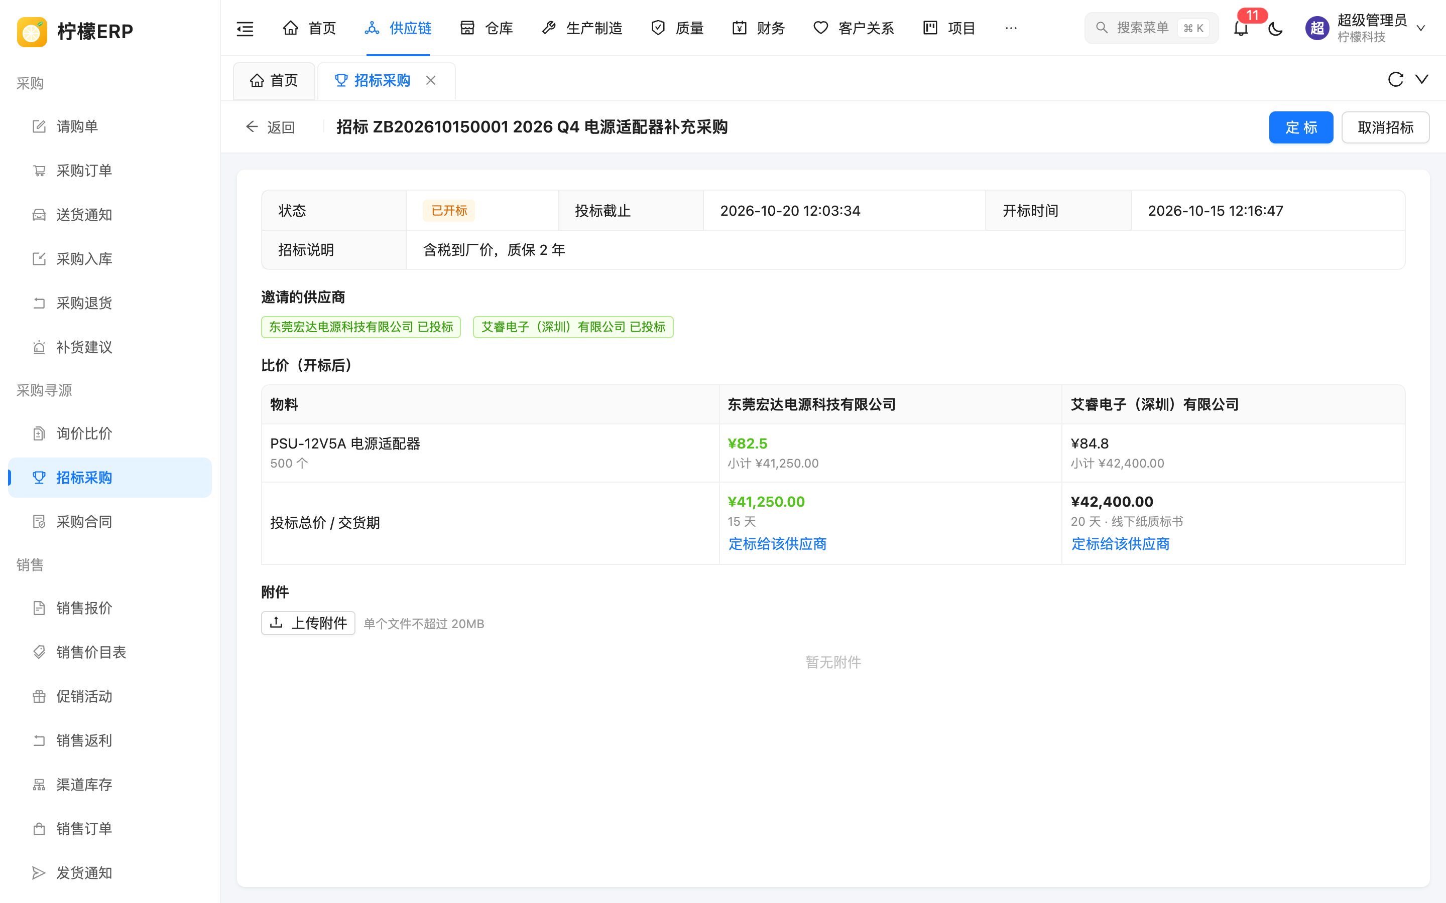The width and height of the screenshot is (1446, 903).
Task: Go back using the 返回 arrow
Action: point(270,127)
